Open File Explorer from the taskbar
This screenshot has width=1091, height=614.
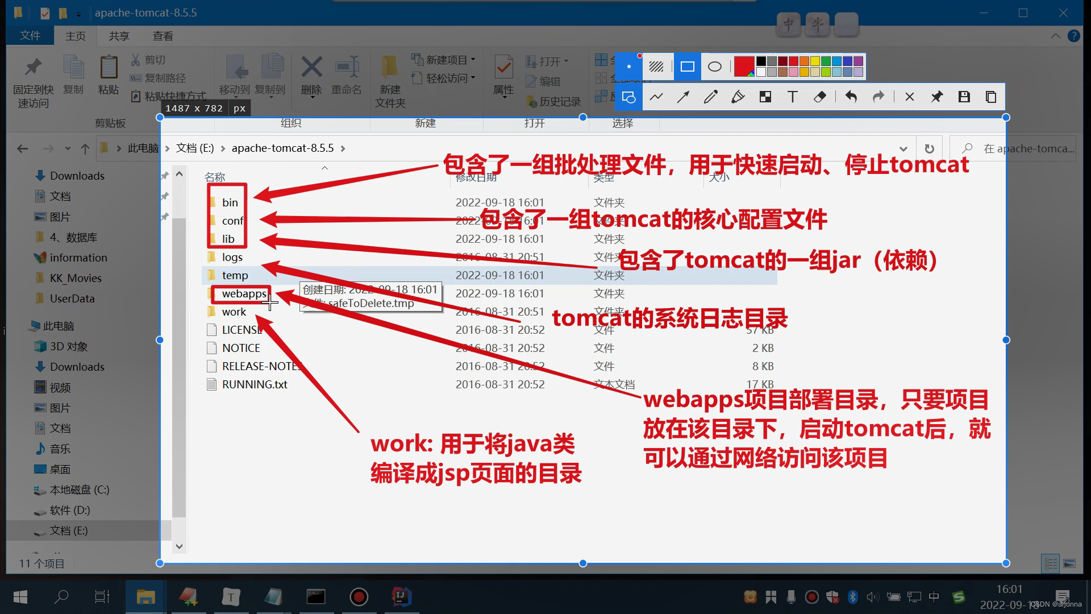pos(145,597)
